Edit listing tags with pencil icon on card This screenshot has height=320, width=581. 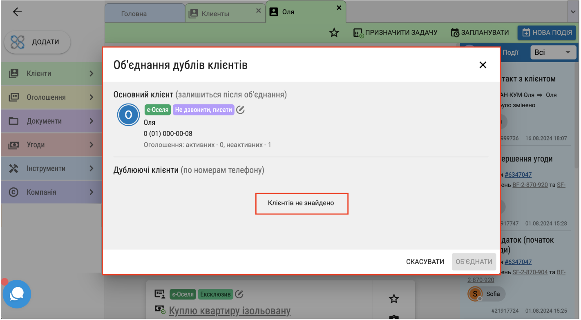[x=239, y=294]
